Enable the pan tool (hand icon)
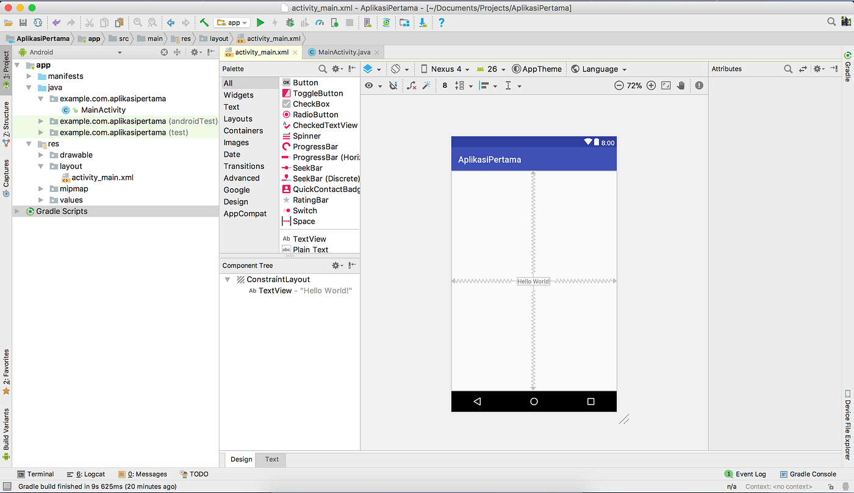 pyautogui.click(x=681, y=85)
